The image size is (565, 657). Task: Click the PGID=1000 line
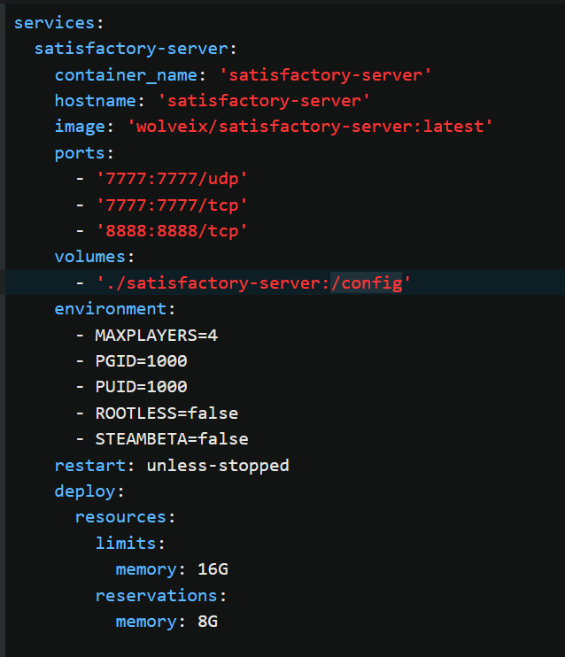[142, 361]
